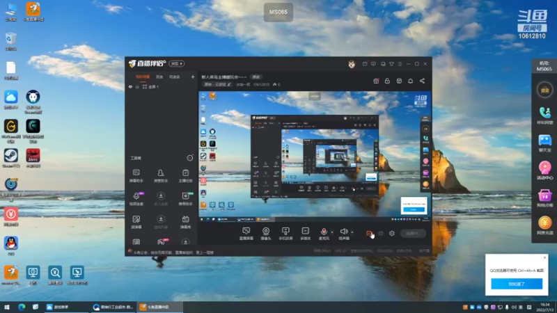Select the 全屏 1 source row
Screen dimensions: 557x313
coord(162,87)
